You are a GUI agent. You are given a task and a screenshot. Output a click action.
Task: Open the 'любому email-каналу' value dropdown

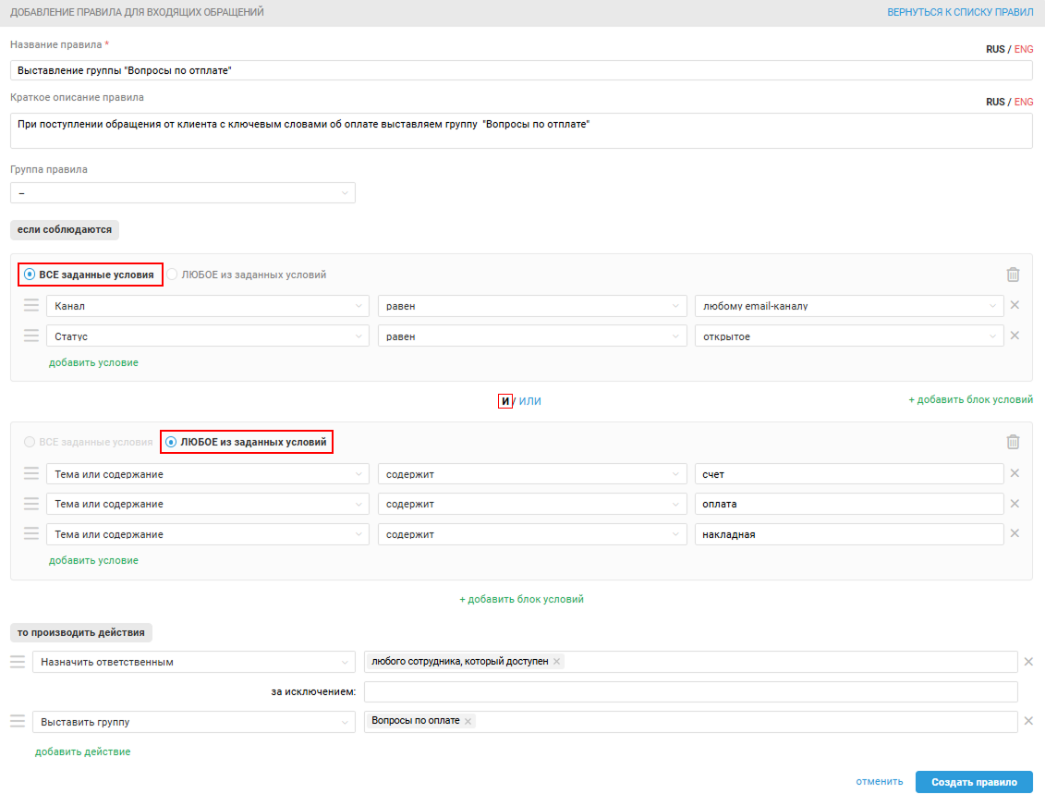click(x=848, y=306)
